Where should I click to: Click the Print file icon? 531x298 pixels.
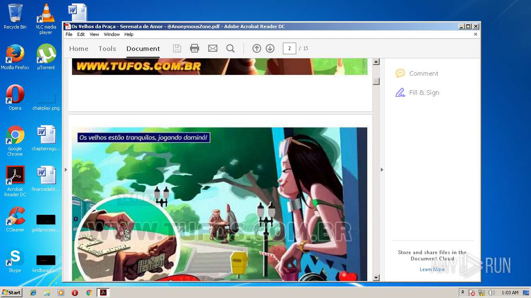point(195,48)
